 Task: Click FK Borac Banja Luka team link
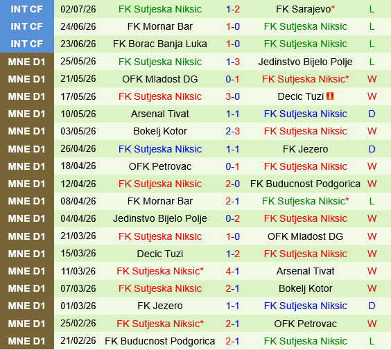(160, 44)
